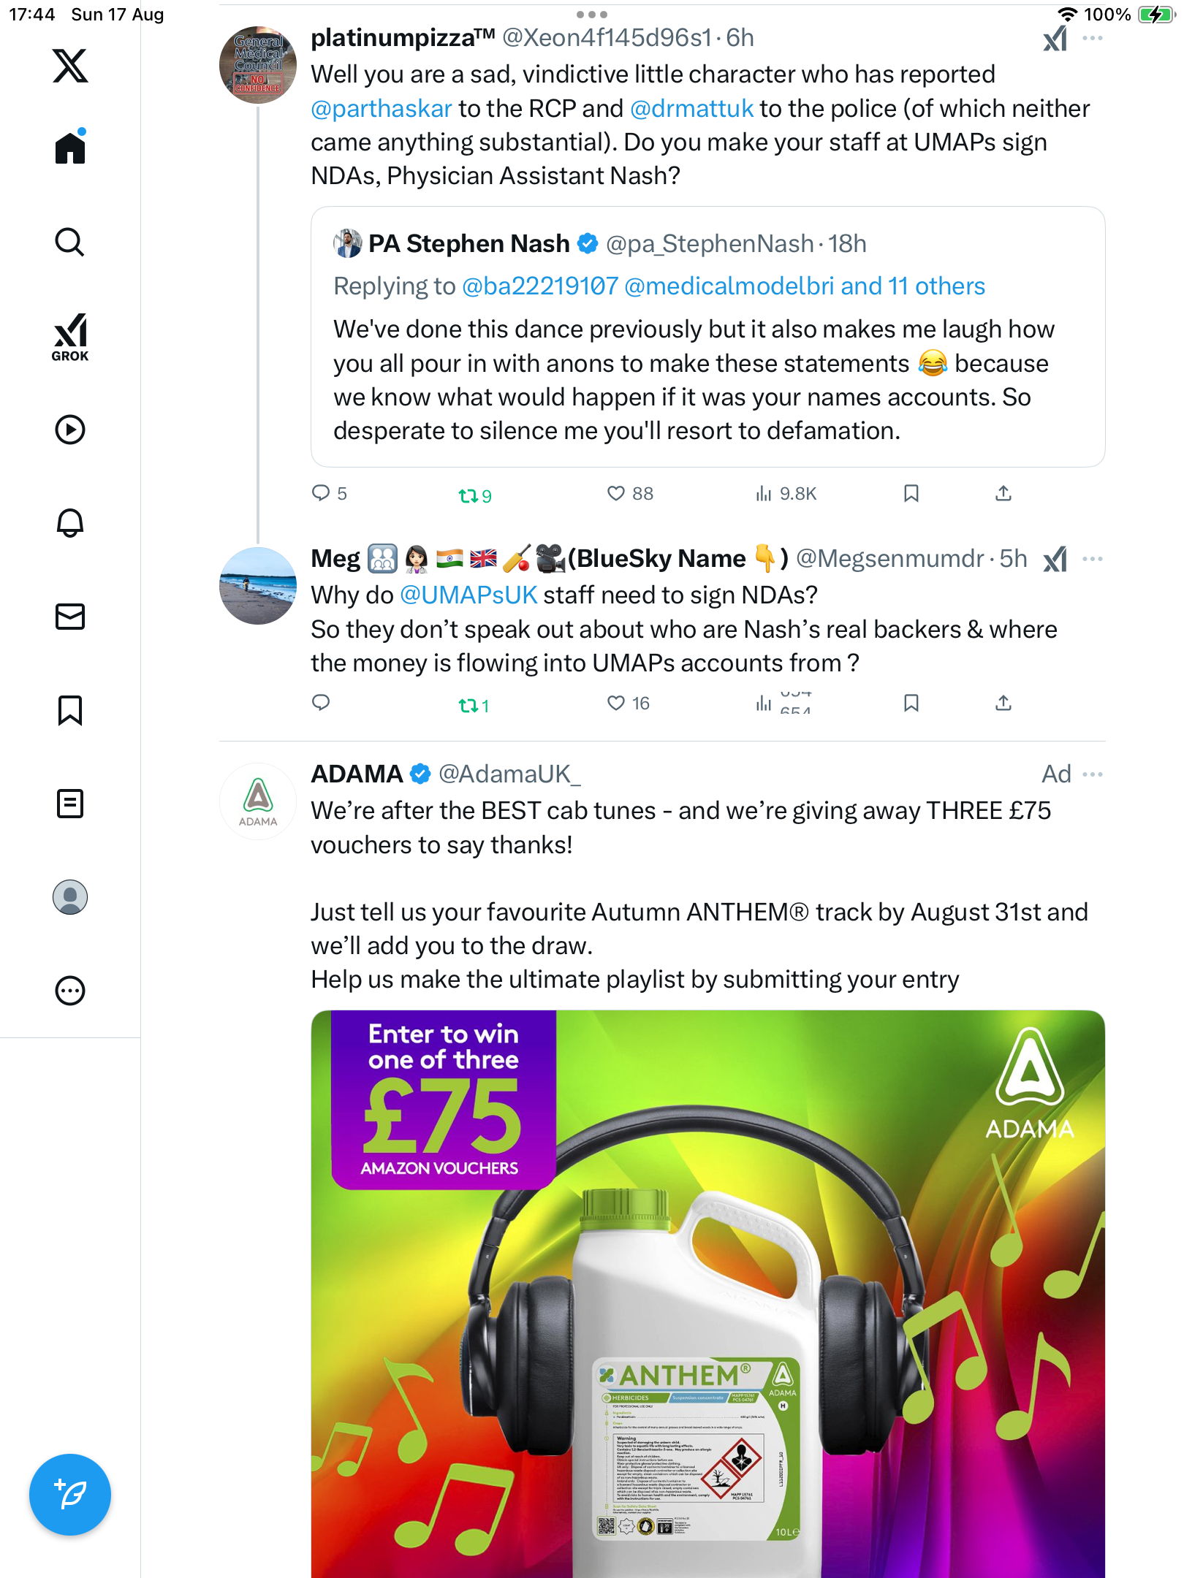This screenshot has height=1578, width=1184.
Task: Go to Home in the sidebar
Action: coord(70,148)
